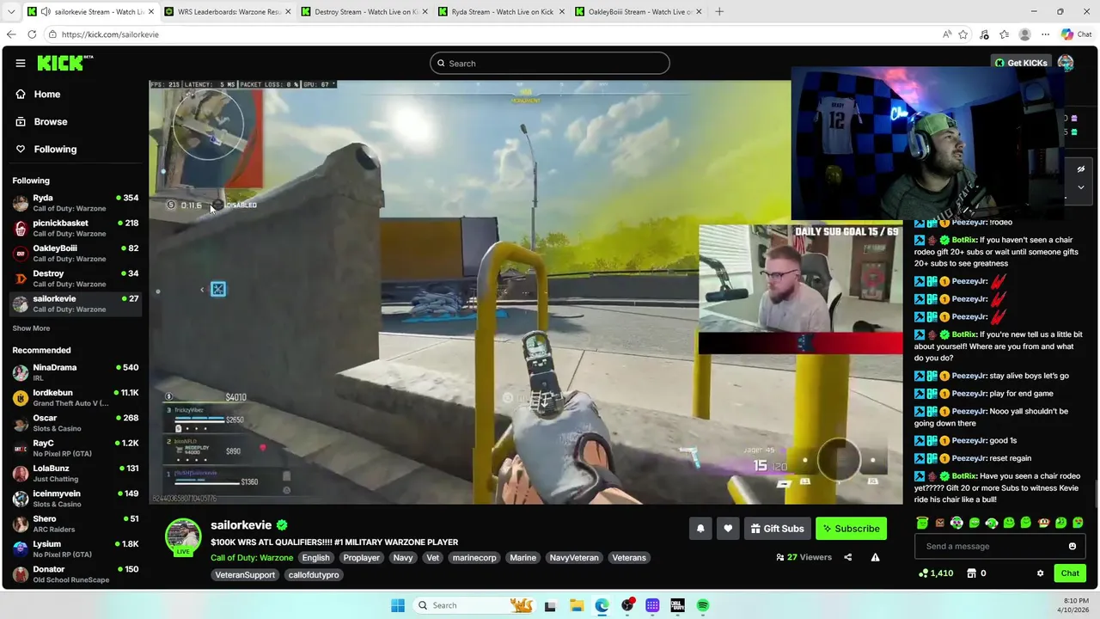Hide the pinned chat panel eye icon
Viewport: 1100px width, 619px height.
[x=1080, y=169]
